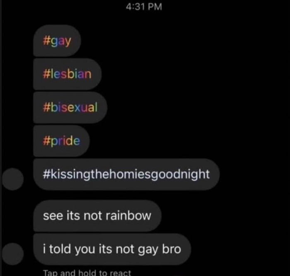Click the hash symbol in #pride

(46, 141)
